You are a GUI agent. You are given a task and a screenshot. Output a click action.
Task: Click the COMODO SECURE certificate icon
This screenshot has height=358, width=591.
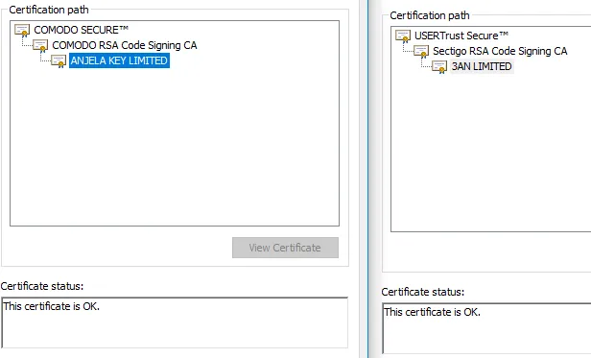[x=22, y=30]
